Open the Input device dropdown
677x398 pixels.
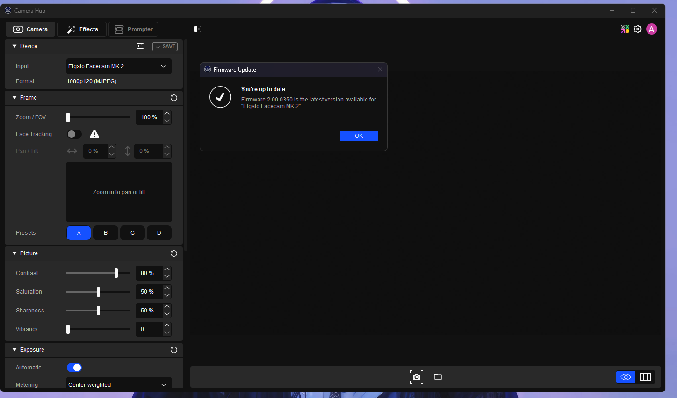119,66
